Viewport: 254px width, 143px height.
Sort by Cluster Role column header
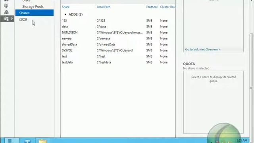coord(168,7)
